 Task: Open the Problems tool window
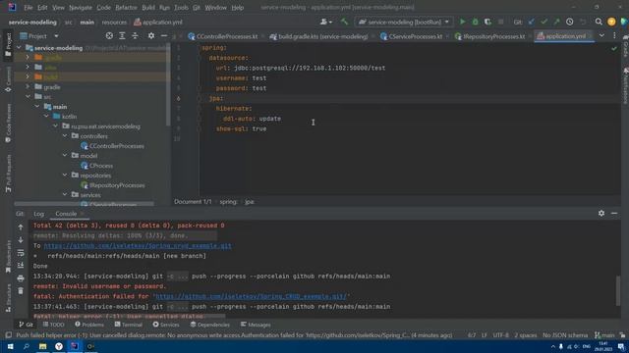(x=89, y=325)
